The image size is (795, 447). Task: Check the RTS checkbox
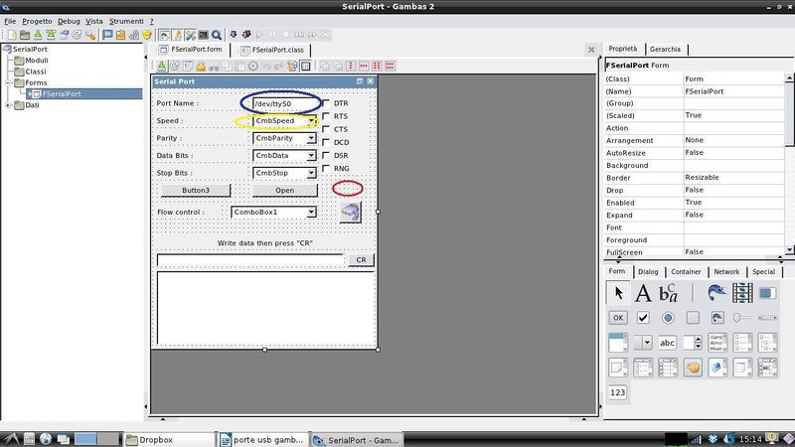coord(327,116)
